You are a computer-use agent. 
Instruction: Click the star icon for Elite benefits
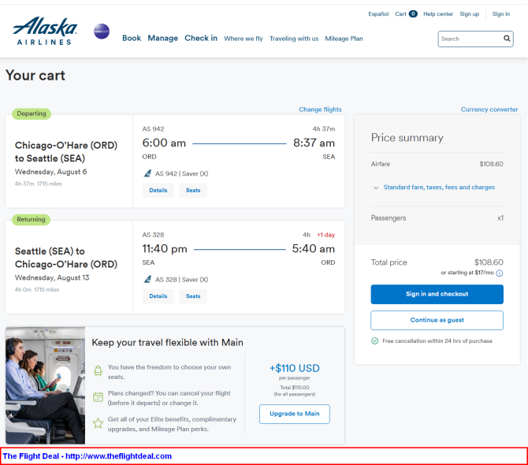pos(98,423)
